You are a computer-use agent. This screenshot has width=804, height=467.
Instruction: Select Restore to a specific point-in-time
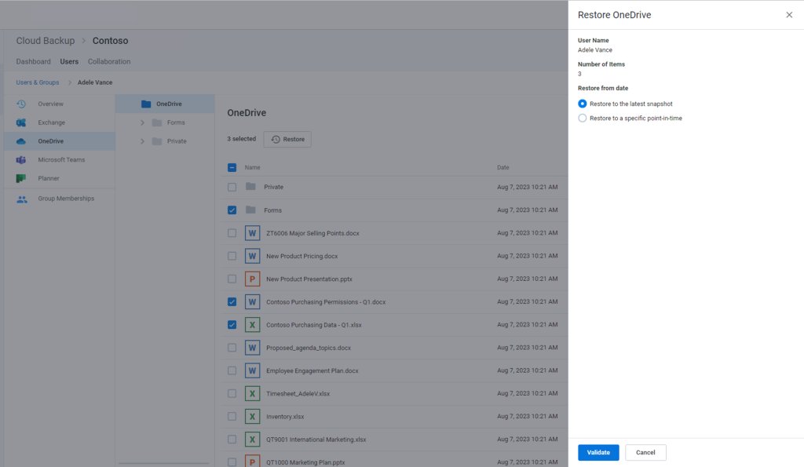583,118
